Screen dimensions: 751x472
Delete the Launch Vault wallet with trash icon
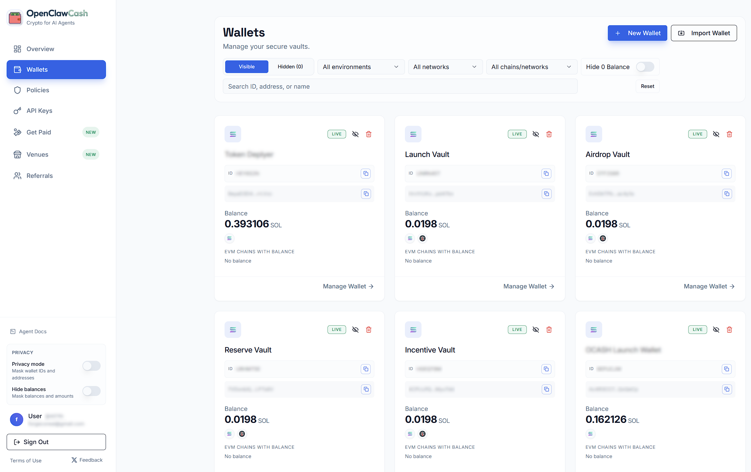pyautogui.click(x=549, y=134)
